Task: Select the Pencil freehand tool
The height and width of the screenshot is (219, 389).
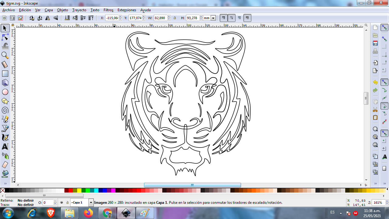Action: click(5, 119)
